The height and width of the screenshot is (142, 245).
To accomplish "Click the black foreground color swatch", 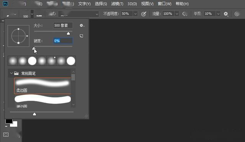I will coord(9,121).
